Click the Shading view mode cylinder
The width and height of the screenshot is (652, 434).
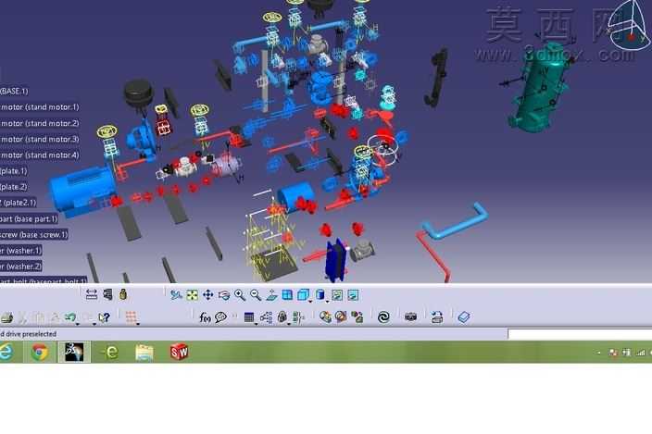[x=320, y=295]
